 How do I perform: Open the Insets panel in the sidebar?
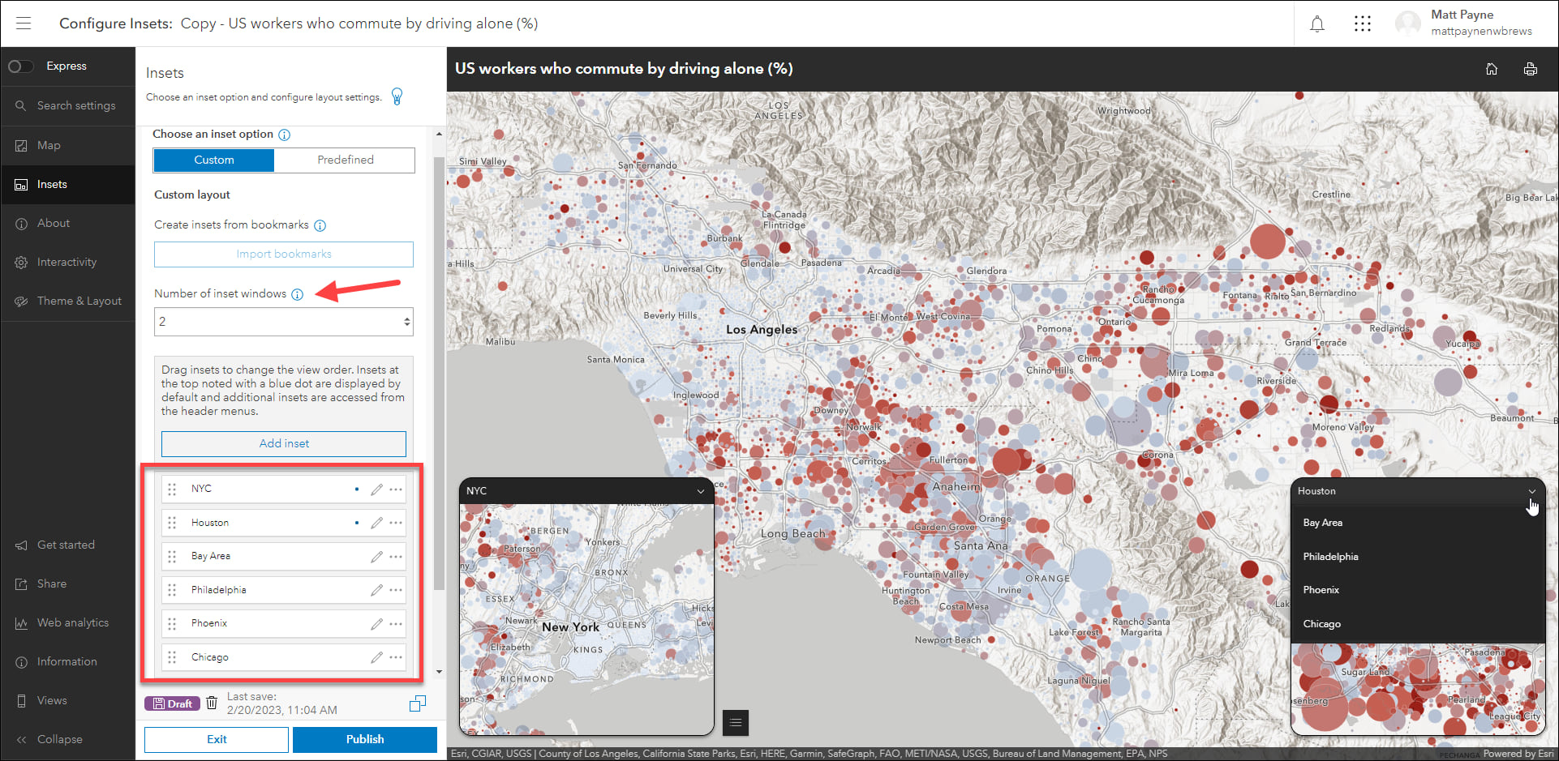coord(52,184)
